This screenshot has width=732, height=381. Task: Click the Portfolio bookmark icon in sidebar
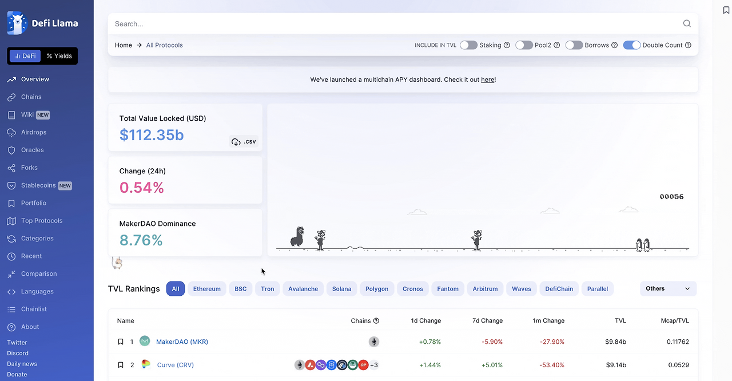coord(11,203)
